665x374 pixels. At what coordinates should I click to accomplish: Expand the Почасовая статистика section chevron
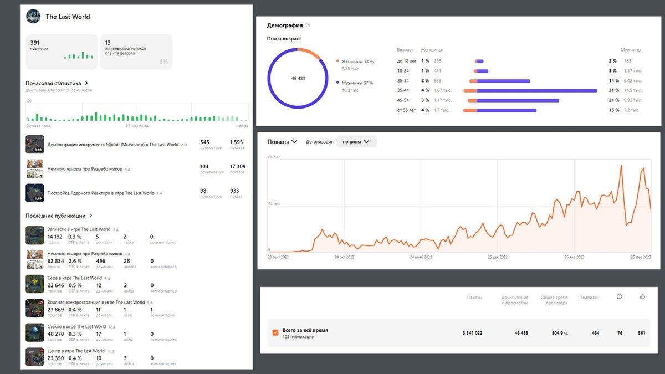coord(86,83)
